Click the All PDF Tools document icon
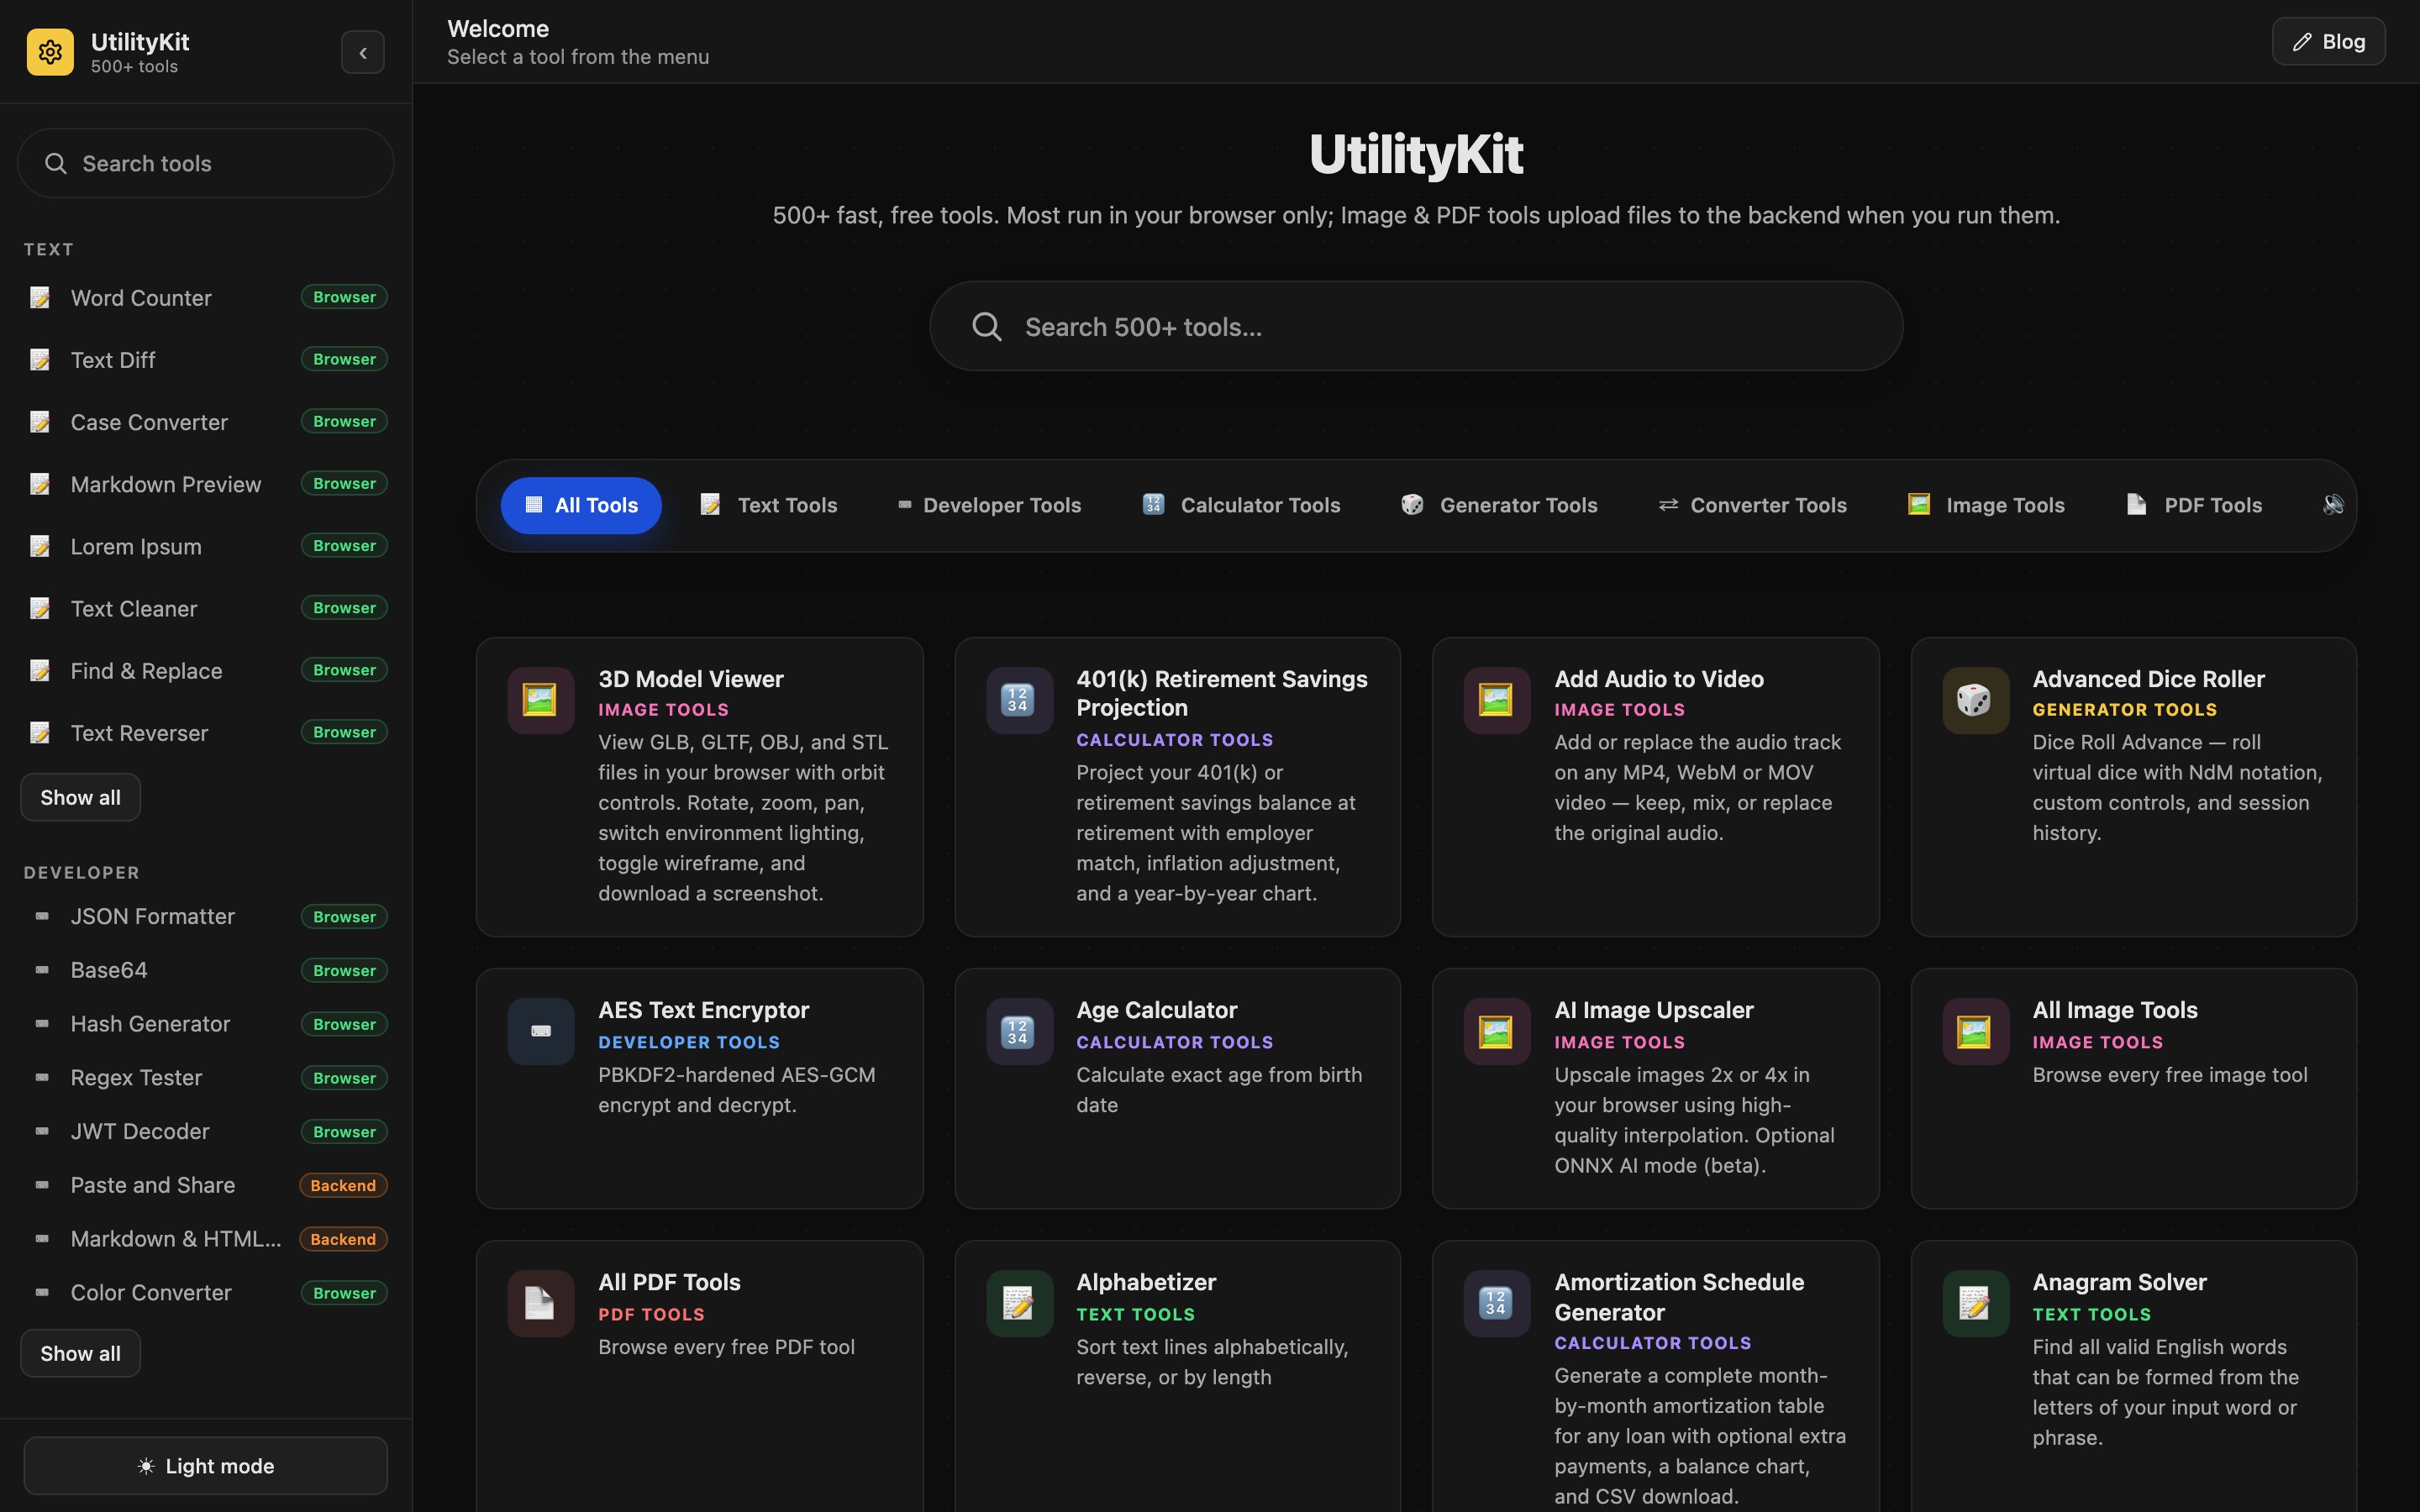The width and height of the screenshot is (2420, 1512). click(x=540, y=1303)
